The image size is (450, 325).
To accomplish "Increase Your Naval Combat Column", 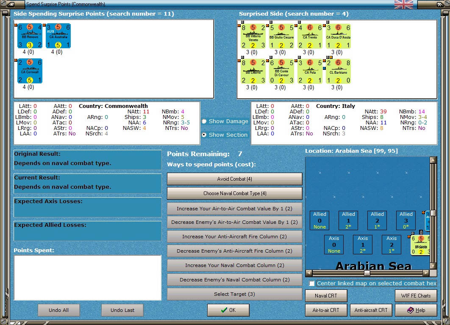I will pos(234,265).
